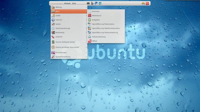Click the Einstellungen preferences icon
This screenshot has width=200, height=112.
(x=53, y=53)
